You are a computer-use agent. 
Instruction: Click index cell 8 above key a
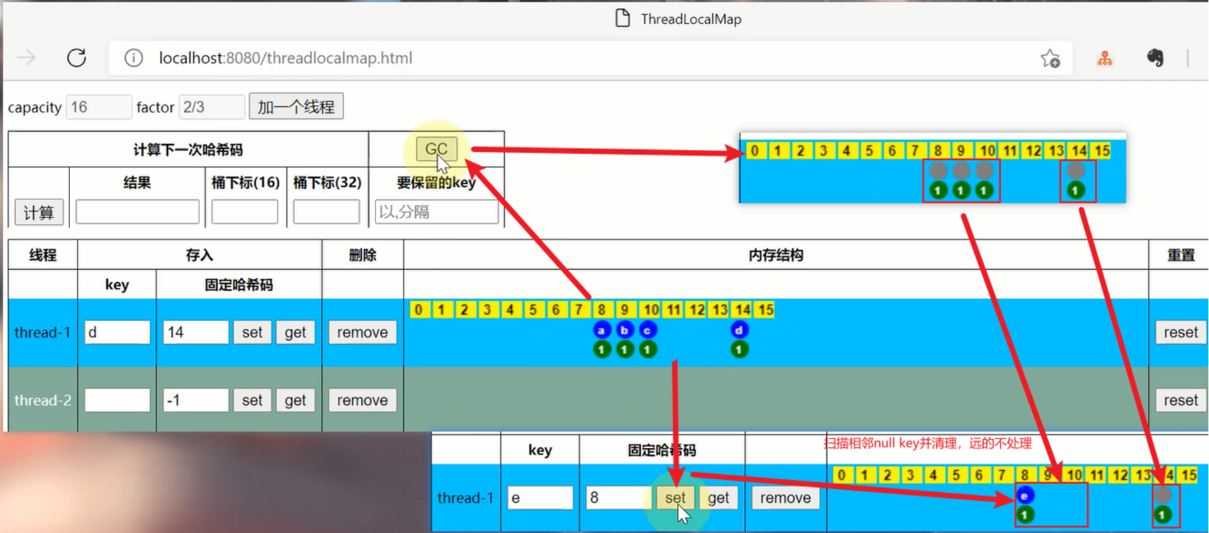(x=602, y=310)
